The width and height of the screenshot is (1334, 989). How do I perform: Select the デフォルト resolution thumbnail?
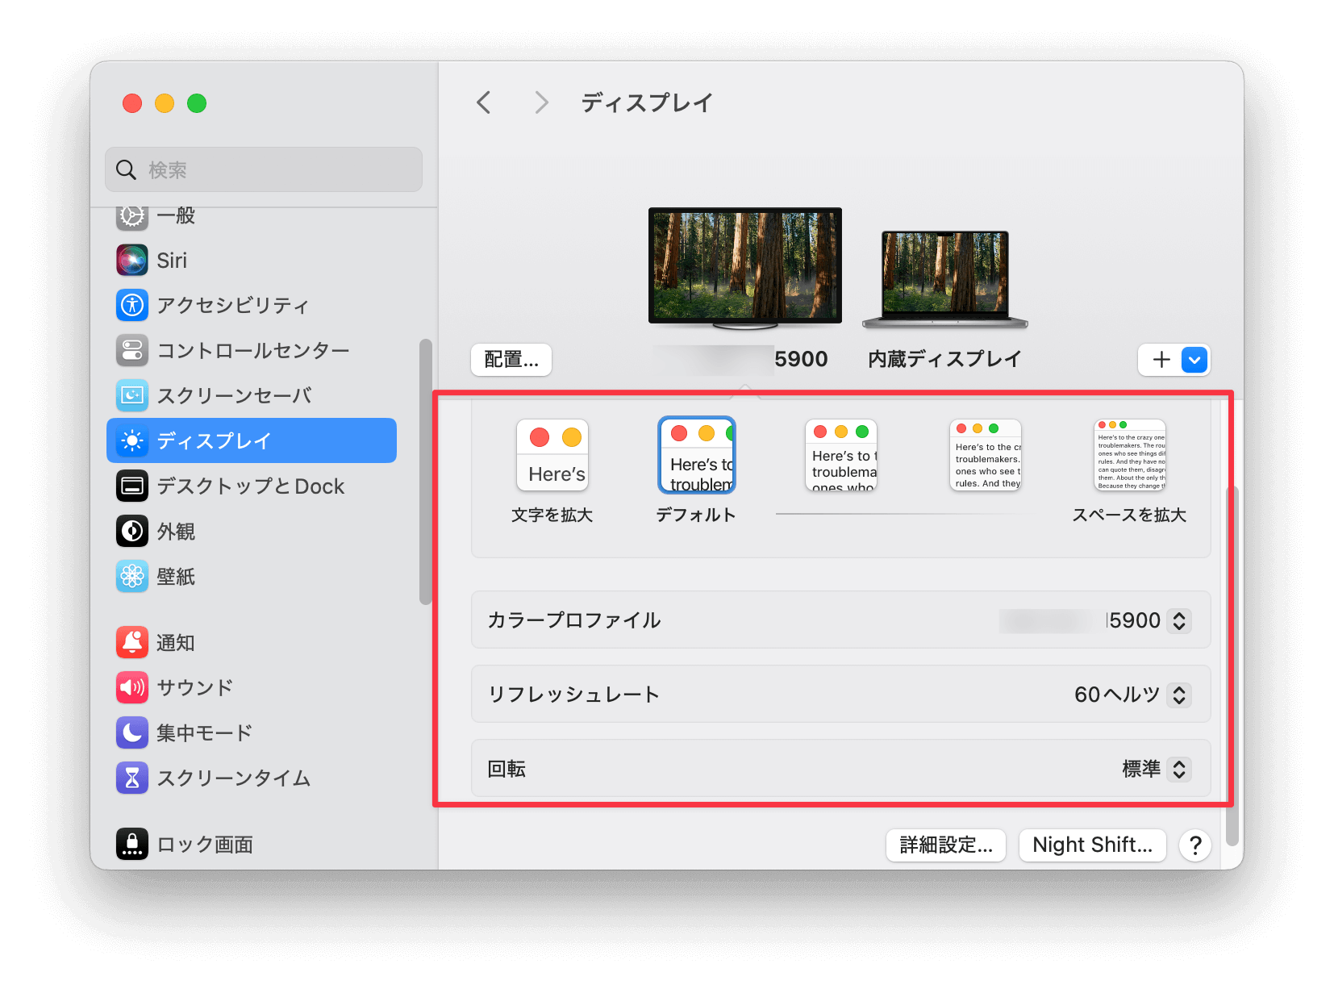point(697,455)
